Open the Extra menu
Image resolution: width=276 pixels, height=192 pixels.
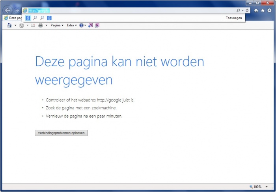(x=72, y=25)
